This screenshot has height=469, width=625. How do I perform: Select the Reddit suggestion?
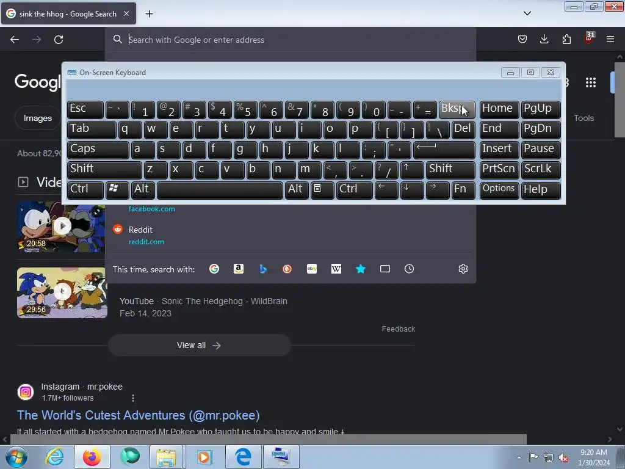pos(291,235)
